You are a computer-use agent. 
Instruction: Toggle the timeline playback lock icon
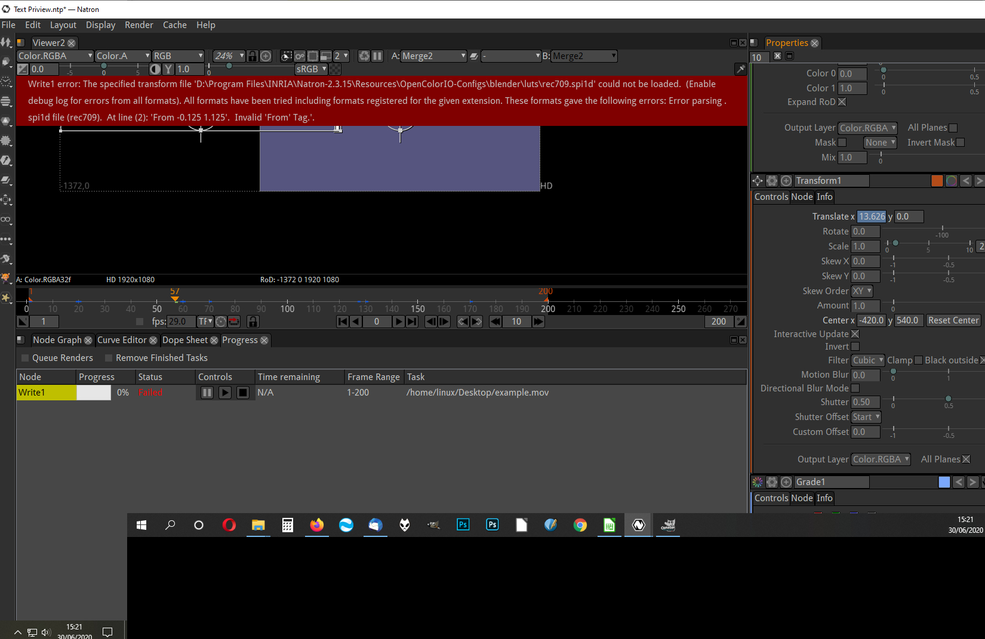pyautogui.click(x=253, y=322)
